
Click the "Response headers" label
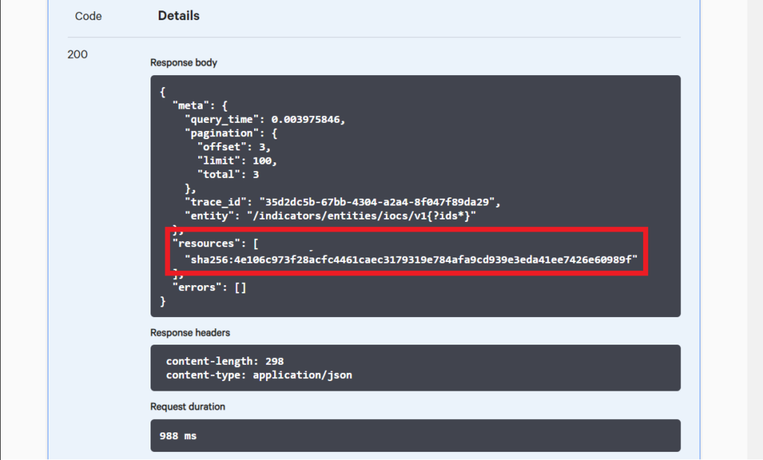[x=190, y=333]
